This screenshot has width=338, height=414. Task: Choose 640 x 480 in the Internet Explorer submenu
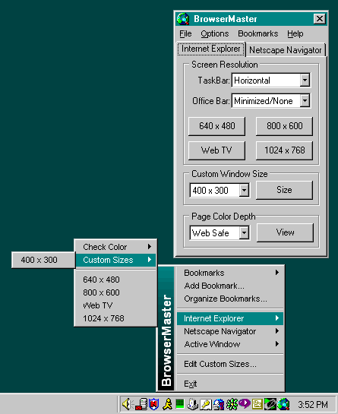tap(115, 280)
